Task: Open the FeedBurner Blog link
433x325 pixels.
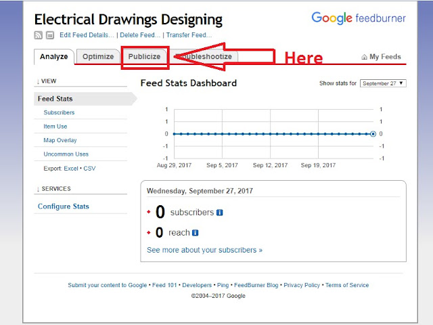Action: pyautogui.click(x=256, y=285)
